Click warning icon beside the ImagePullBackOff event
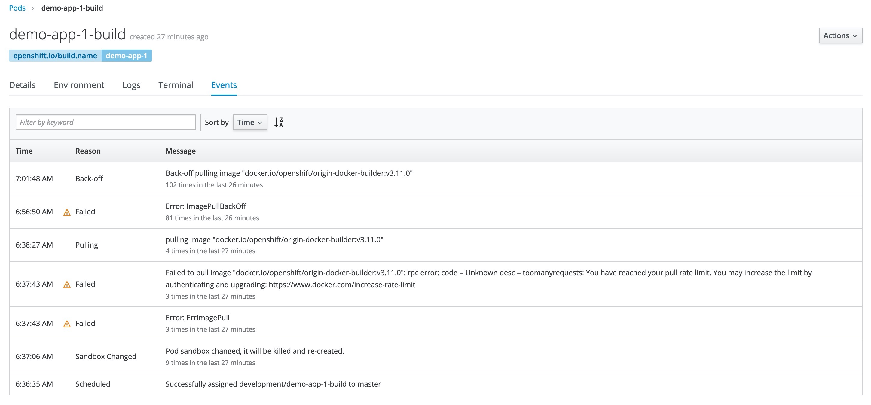This screenshot has width=871, height=405. [x=67, y=212]
